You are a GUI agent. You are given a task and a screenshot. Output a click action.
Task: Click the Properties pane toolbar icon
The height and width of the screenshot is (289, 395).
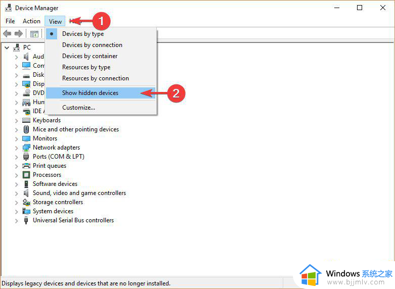[34, 34]
